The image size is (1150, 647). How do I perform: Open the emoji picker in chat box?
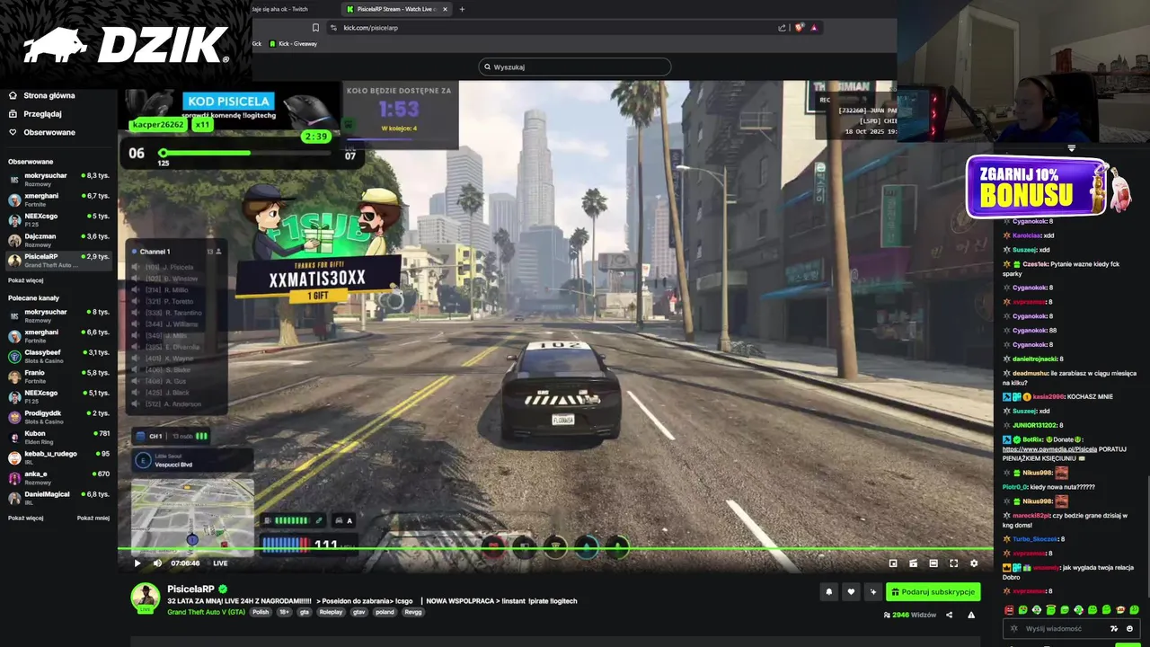pos(1130,629)
